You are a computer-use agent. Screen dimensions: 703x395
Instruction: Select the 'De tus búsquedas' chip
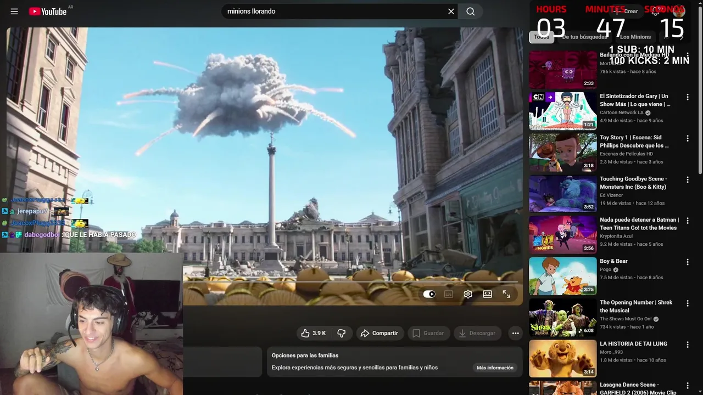584,37
